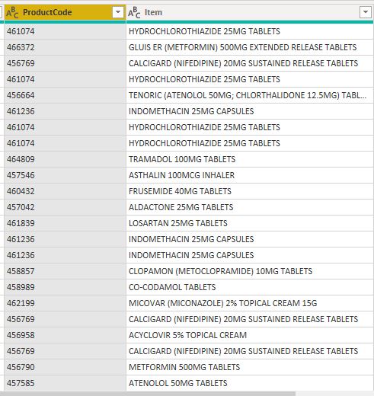Select ACYCLOVIR 5% TOPICAL CREAM cell
Image resolution: width=374 pixels, height=396 pixels.
tap(250, 335)
